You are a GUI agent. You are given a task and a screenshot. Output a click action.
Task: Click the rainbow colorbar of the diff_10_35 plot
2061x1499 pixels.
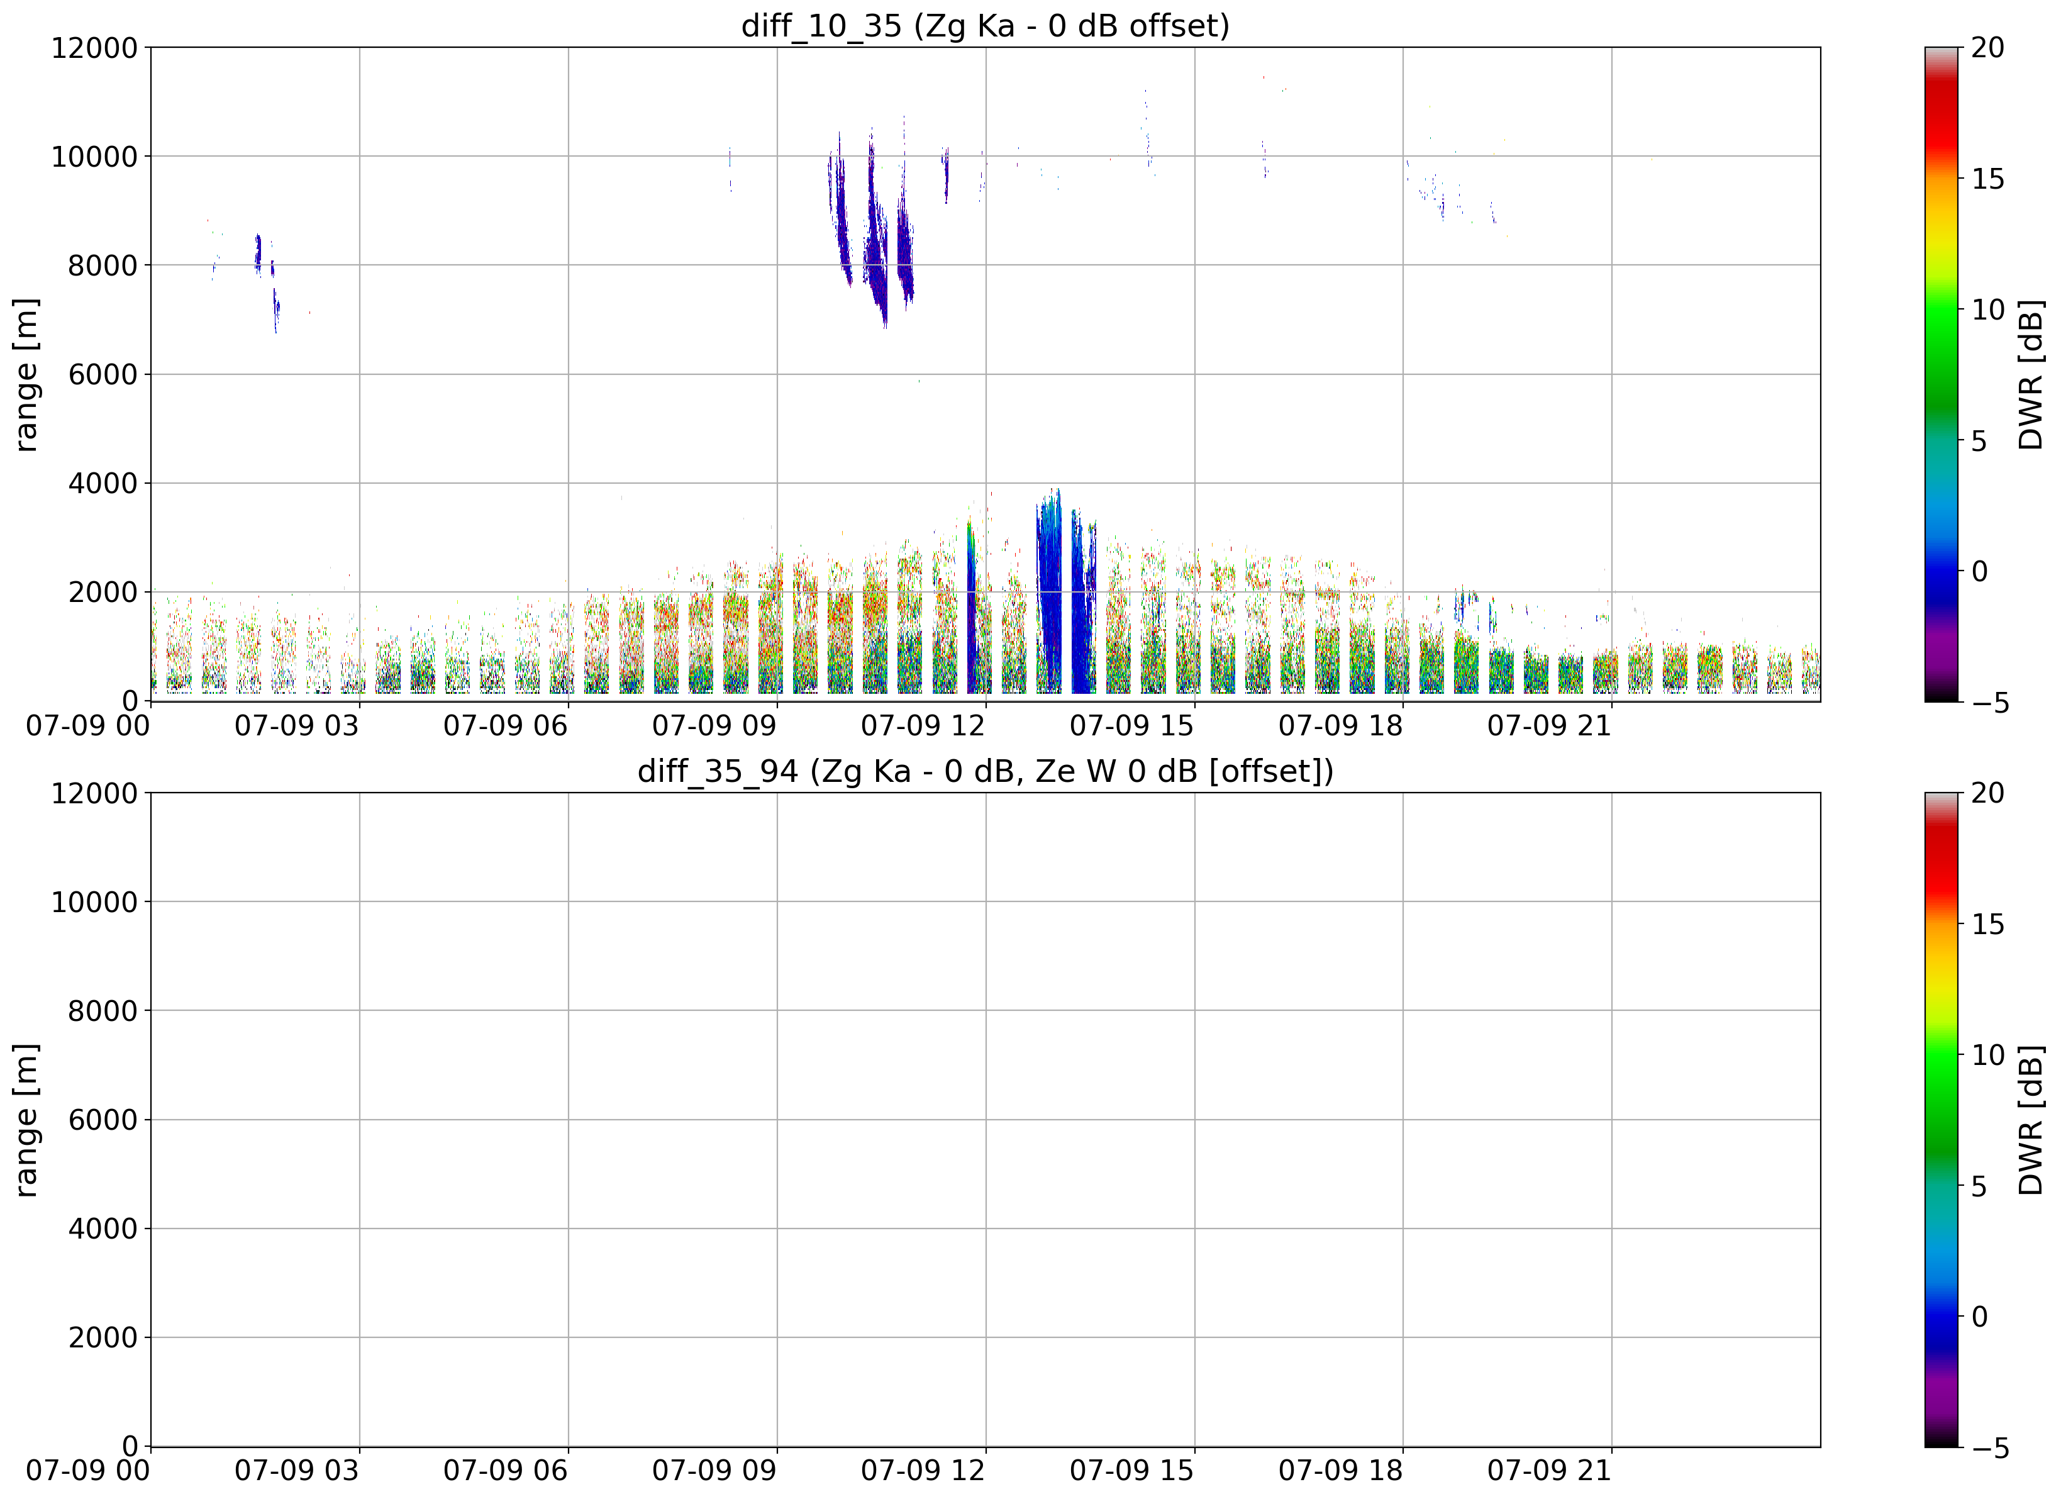click(x=1941, y=374)
